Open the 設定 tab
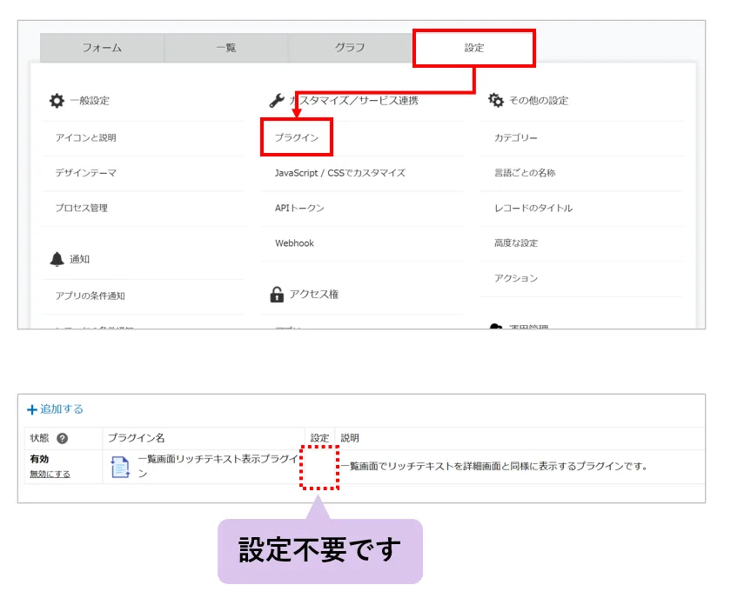This screenshot has width=731, height=598. click(x=474, y=48)
